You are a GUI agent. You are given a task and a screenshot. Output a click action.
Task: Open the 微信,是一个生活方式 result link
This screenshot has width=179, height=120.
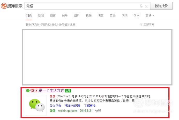pos(47,90)
